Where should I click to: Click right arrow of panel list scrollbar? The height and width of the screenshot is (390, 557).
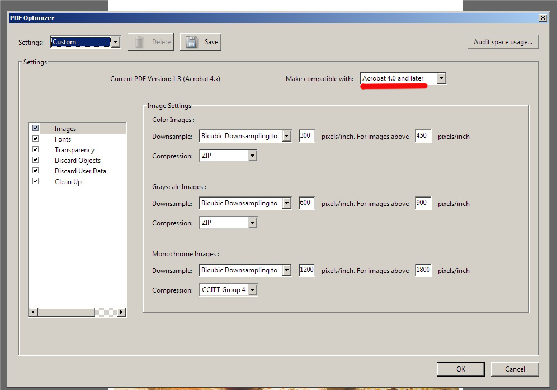[121, 312]
